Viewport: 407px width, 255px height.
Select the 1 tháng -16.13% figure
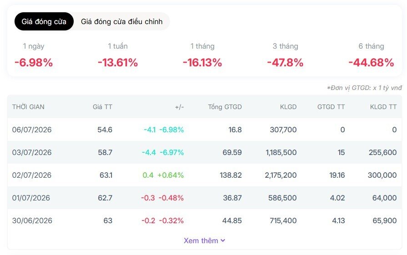pos(202,63)
